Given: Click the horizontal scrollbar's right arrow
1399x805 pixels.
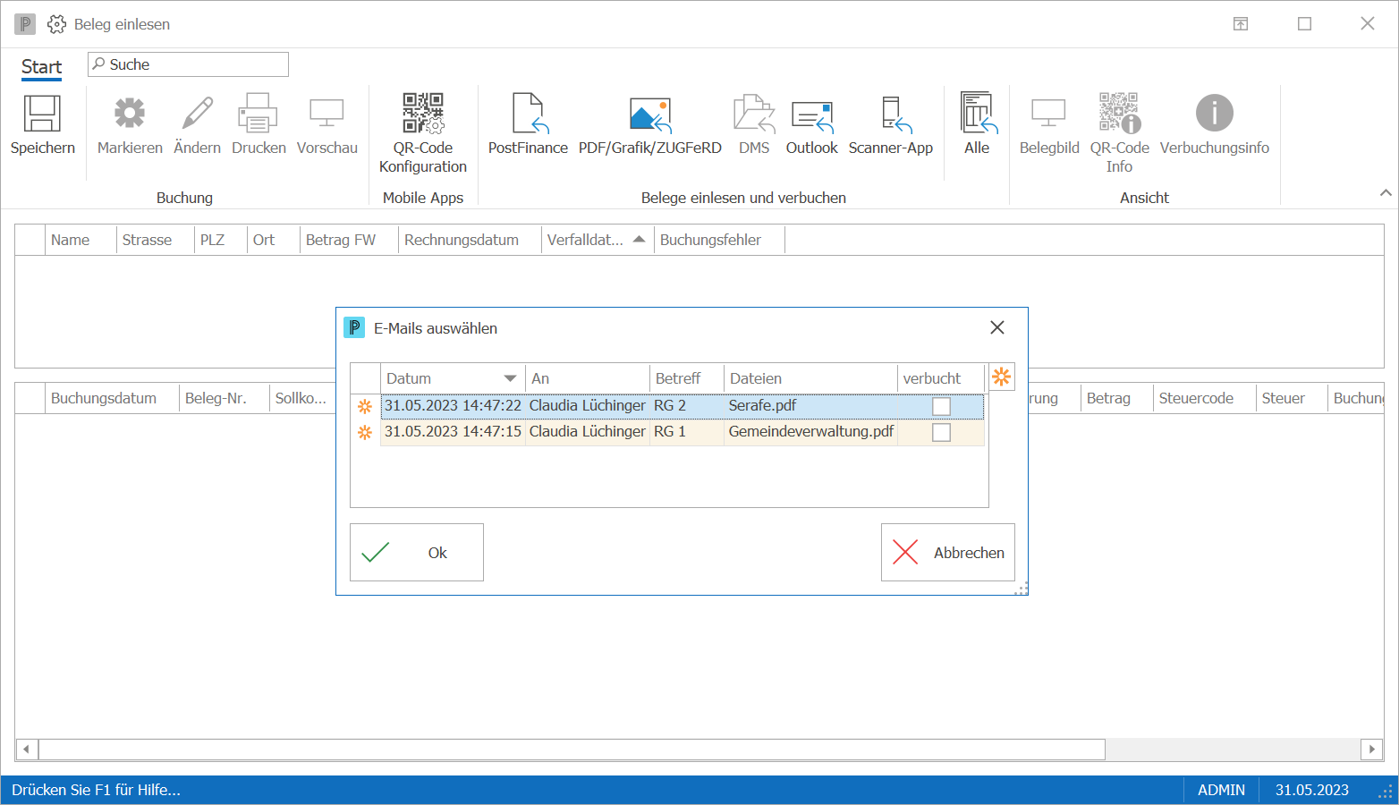Looking at the screenshot, I should [1372, 749].
